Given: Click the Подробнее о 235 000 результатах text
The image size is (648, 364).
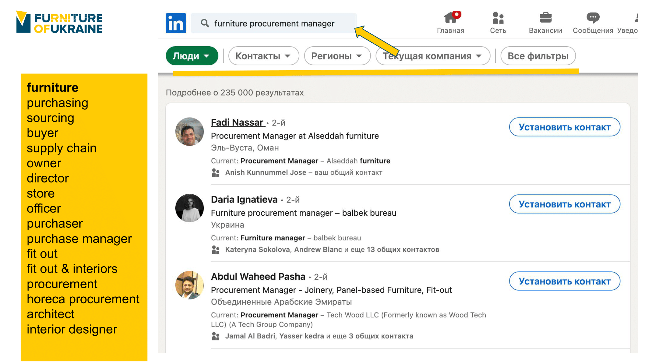Looking at the screenshot, I should tap(235, 93).
